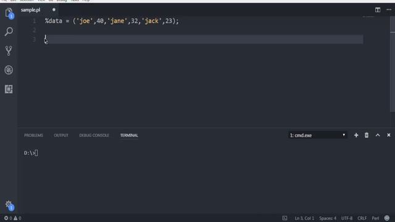Click the editor vertical scrollbar

393,64
